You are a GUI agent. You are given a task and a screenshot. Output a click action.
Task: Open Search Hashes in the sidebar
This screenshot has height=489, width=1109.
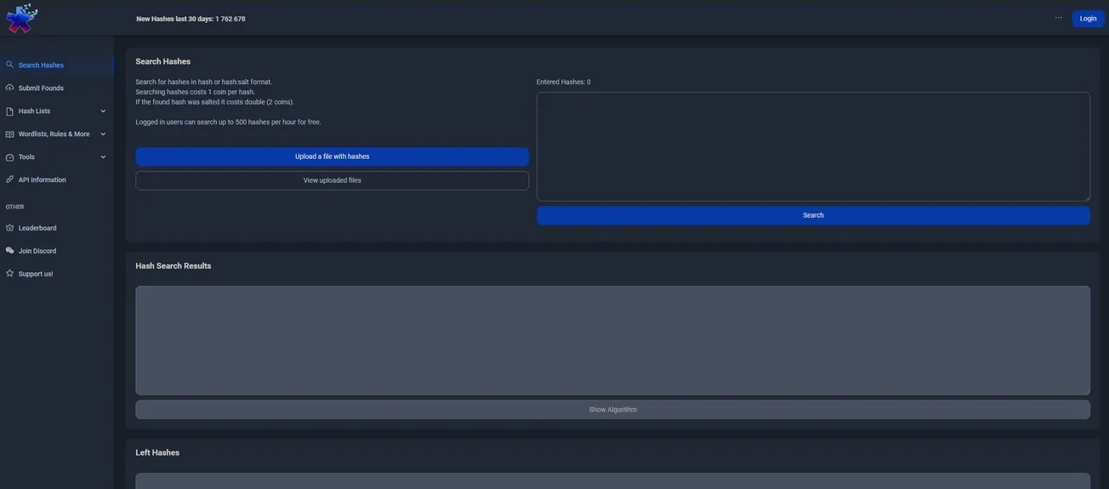57,65
